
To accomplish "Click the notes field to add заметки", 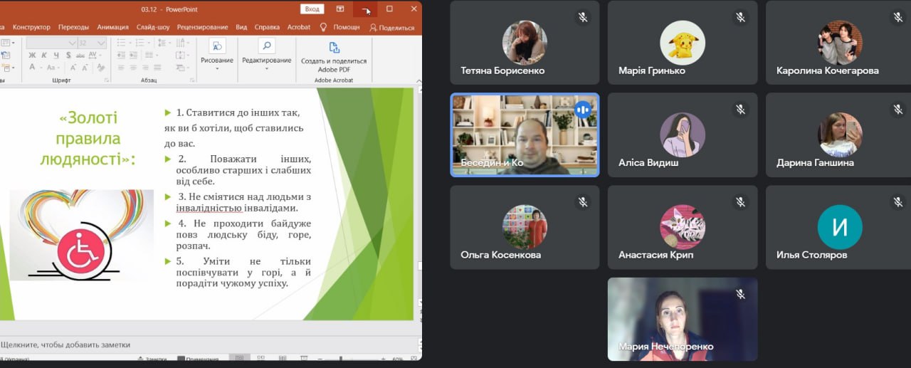I will tap(65, 345).
